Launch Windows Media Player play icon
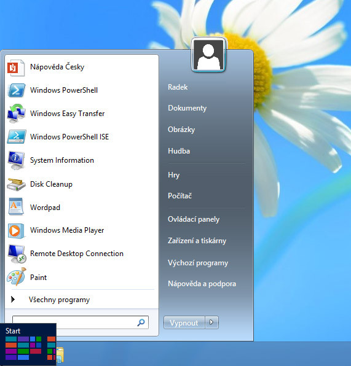Viewport: 351px width, 366px height. (x=16, y=231)
